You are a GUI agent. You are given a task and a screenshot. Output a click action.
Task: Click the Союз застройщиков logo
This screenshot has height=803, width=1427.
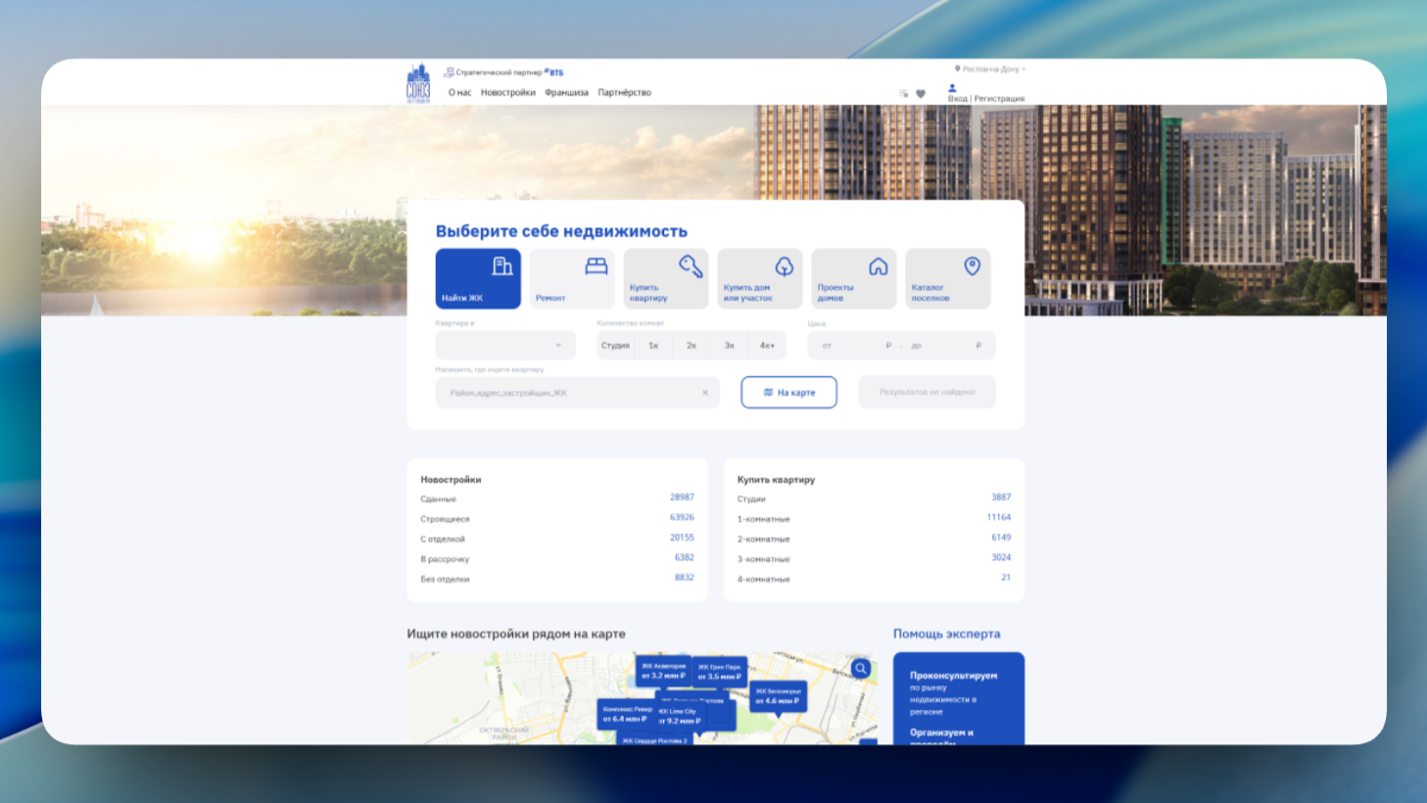[418, 83]
